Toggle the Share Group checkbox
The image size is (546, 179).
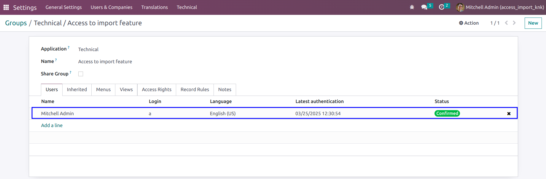81,74
